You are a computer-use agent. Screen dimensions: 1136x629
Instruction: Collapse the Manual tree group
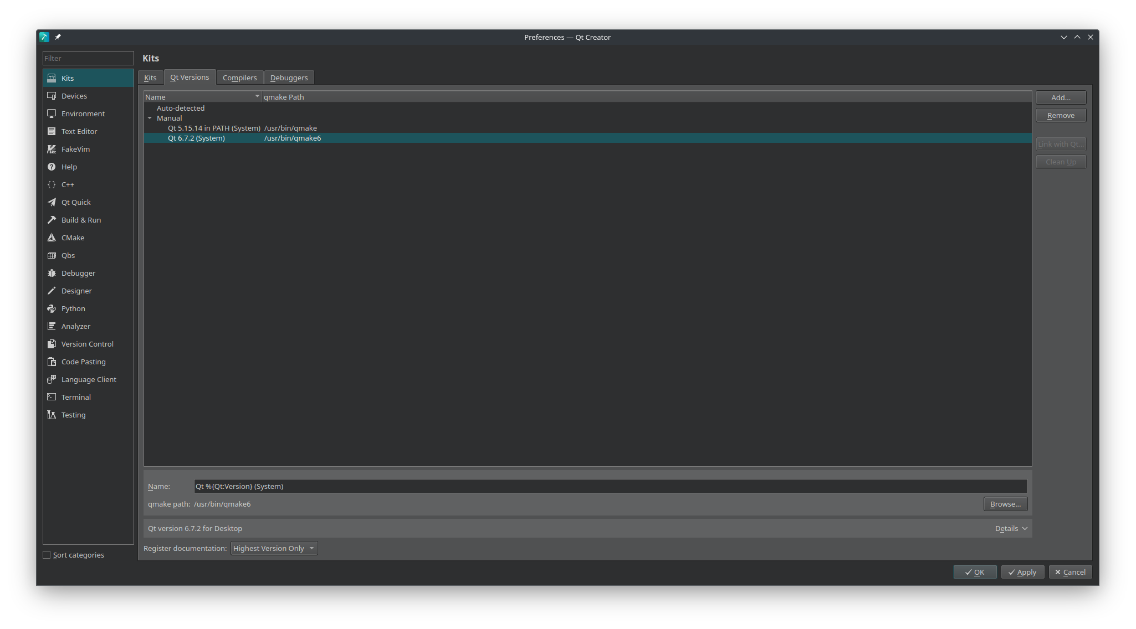click(x=150, y=118)
